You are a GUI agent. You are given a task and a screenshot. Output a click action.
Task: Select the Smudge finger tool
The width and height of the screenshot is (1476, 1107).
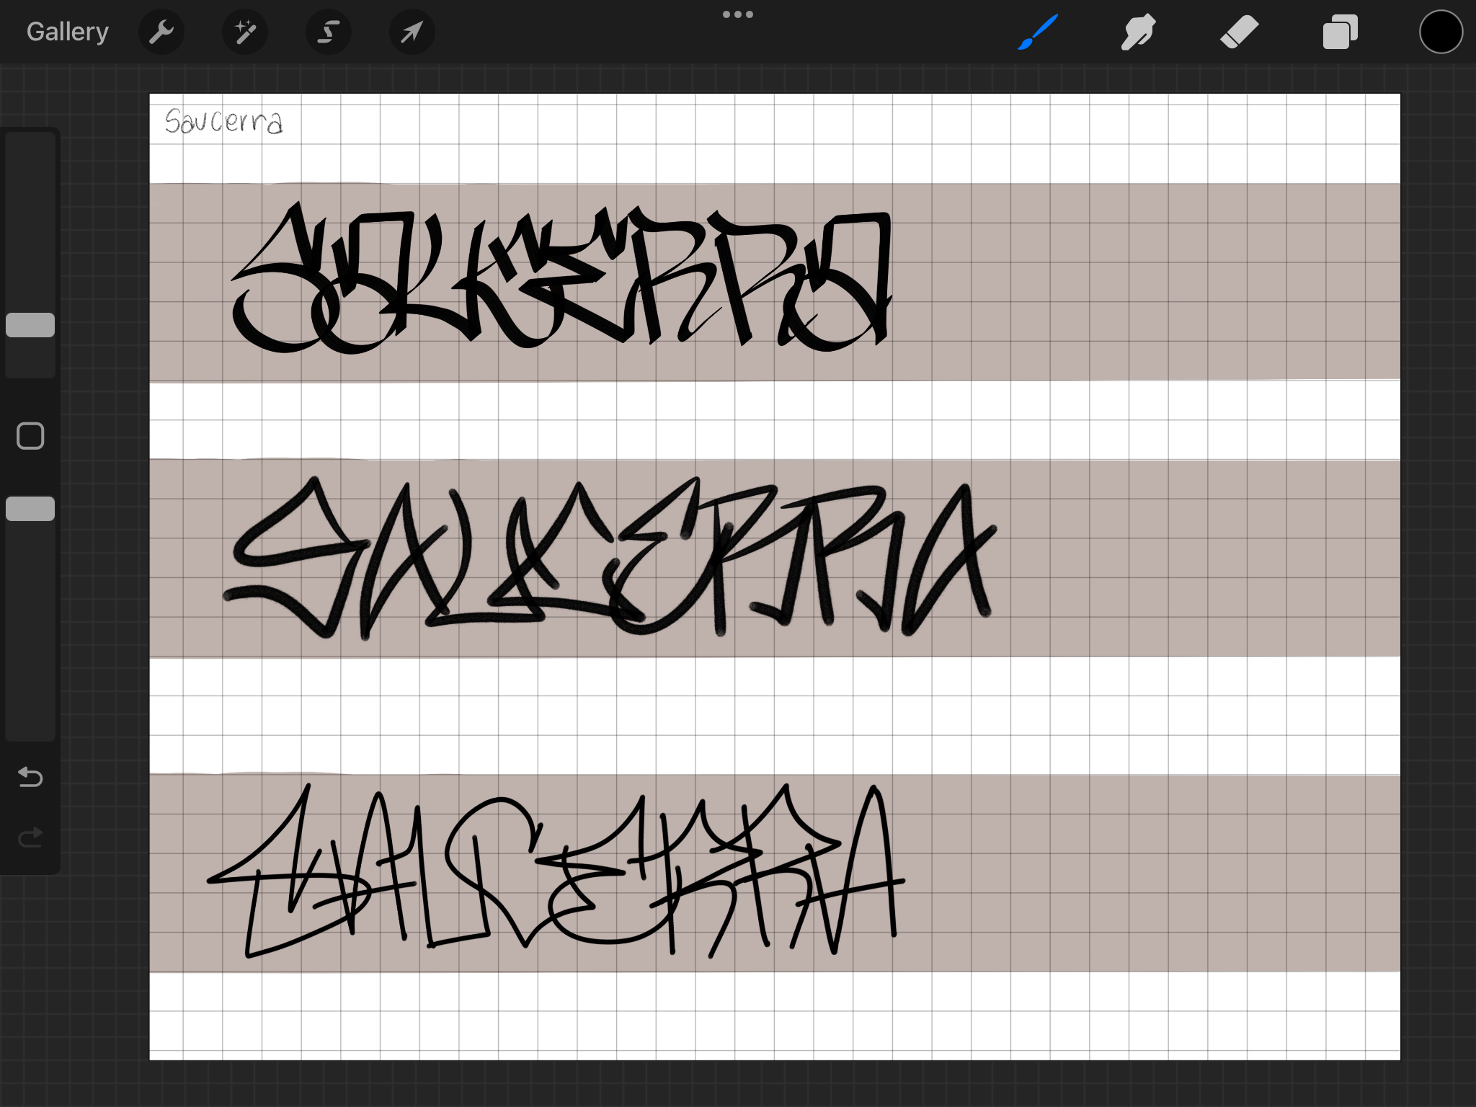[x=1138, y=32]
